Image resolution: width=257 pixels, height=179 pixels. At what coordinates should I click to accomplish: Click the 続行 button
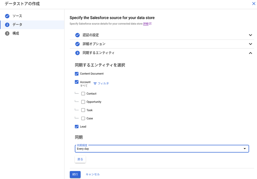coord(75,175)
